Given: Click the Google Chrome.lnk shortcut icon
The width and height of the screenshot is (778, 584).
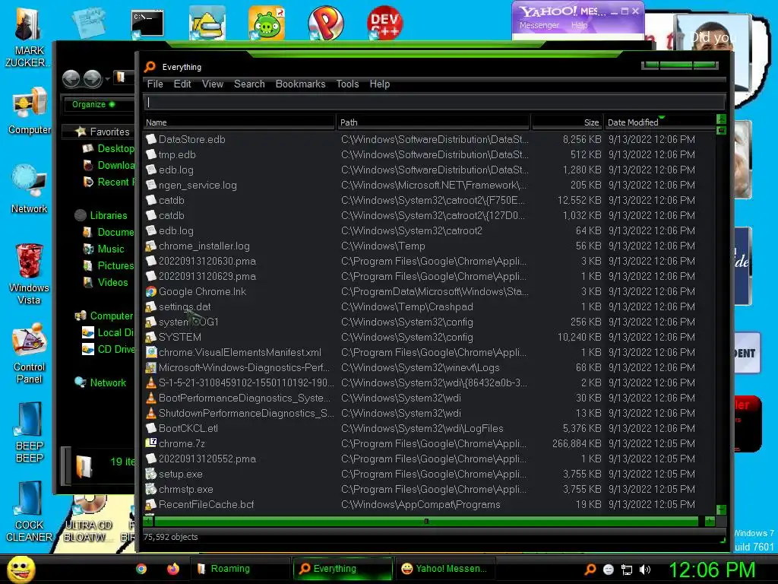Looking at the screenshot, I should click(x=151, y=291).
